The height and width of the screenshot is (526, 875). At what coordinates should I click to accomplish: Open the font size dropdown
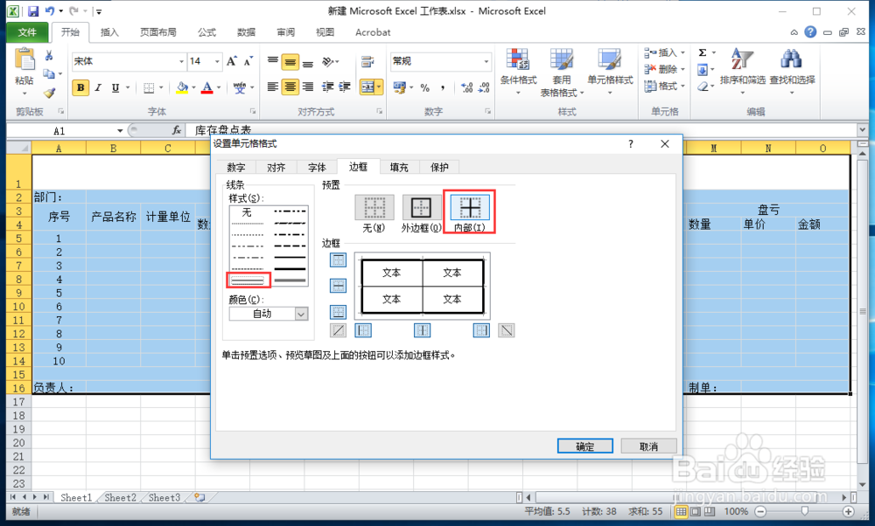(x=216, y=61)
